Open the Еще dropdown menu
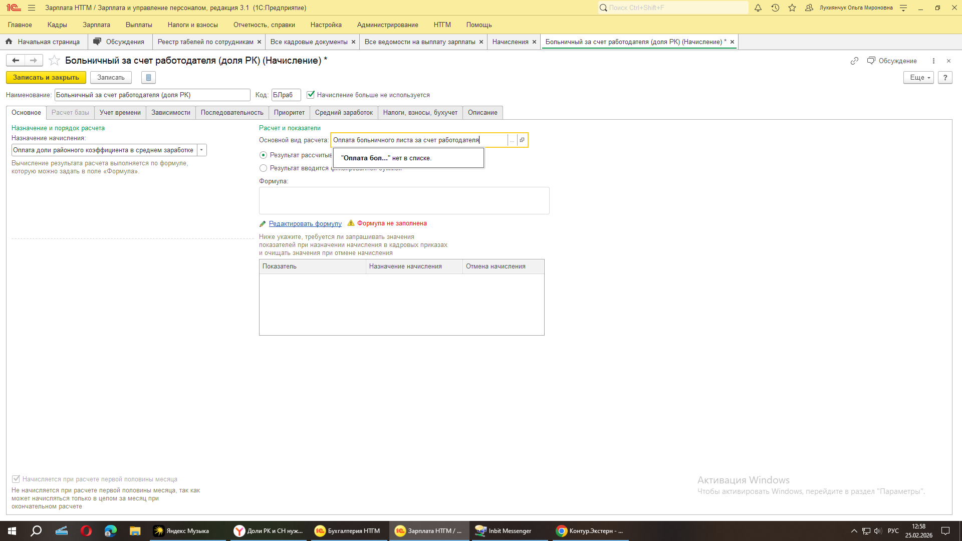 pyautogui.click(x=918, y=78)
